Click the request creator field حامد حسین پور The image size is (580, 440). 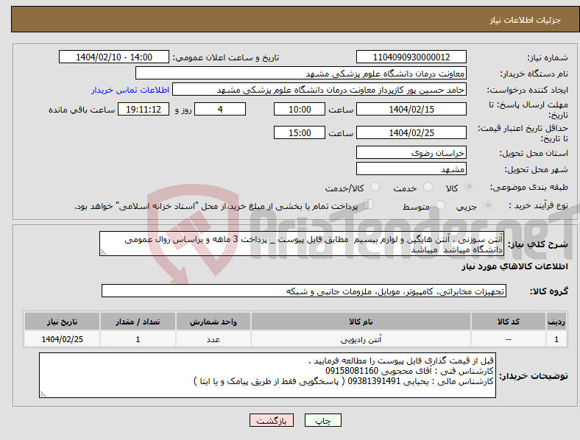[x=319, y=90]
